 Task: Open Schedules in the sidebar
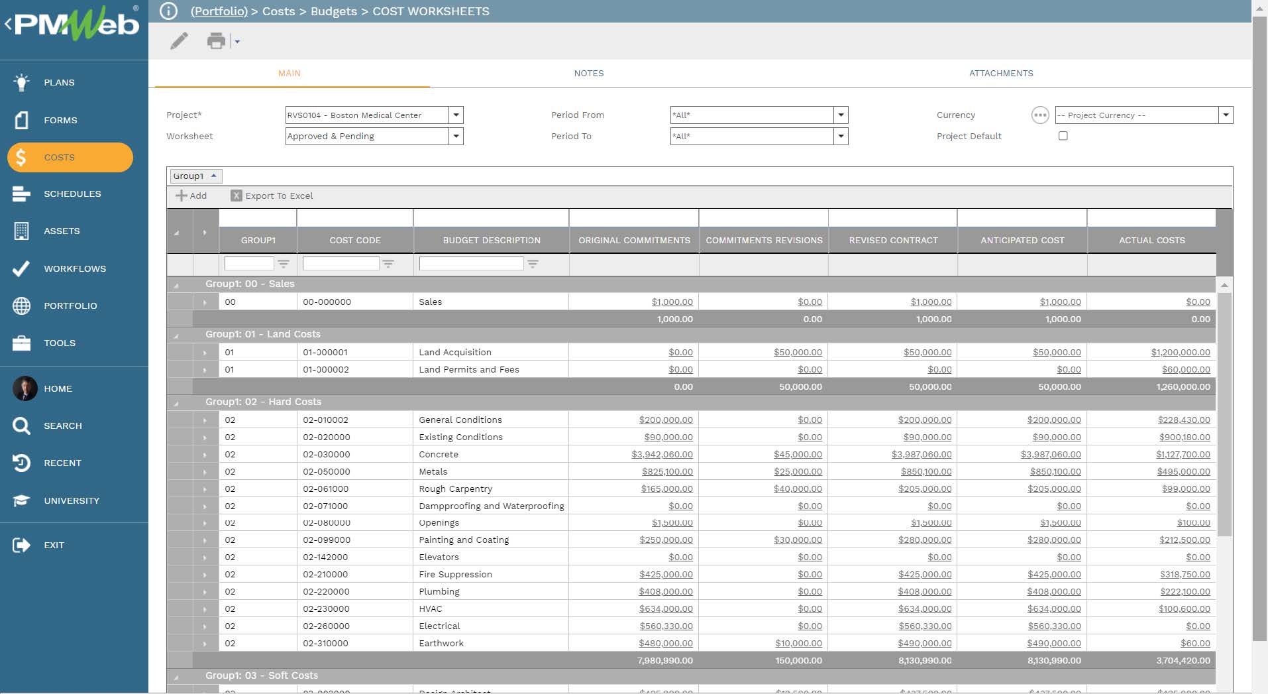point(72,194)
